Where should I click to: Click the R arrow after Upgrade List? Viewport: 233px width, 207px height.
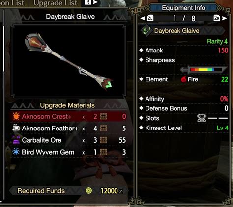click(91, 2)
